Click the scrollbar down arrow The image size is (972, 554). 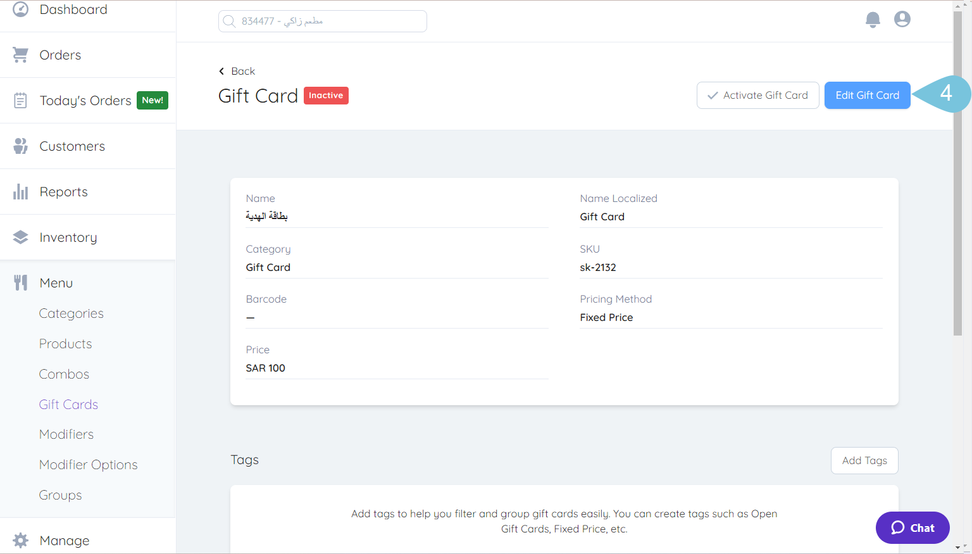click(957, 547)
